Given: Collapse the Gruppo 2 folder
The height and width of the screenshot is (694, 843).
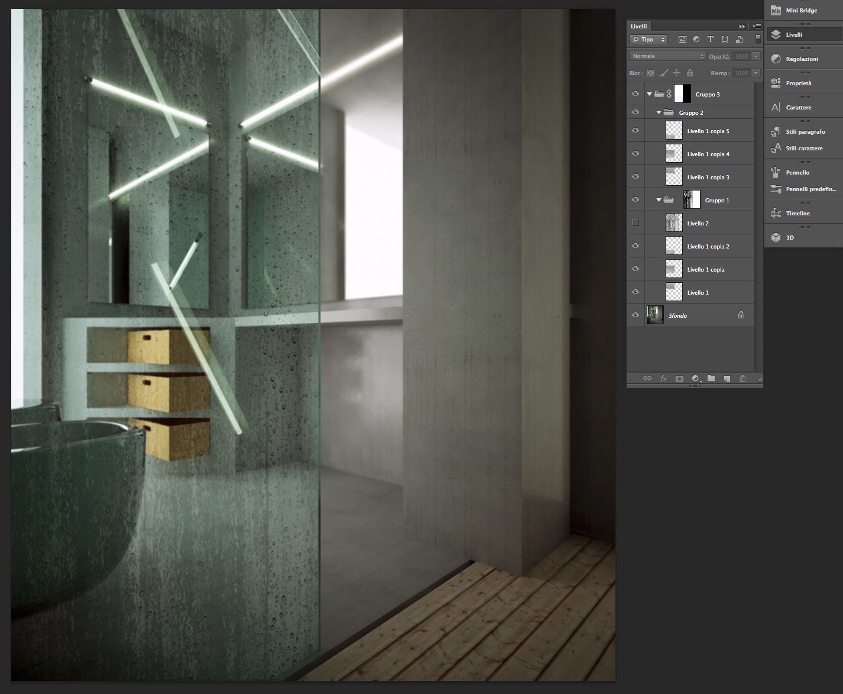Looking at the screenshot, I should (x=659, y=112).
